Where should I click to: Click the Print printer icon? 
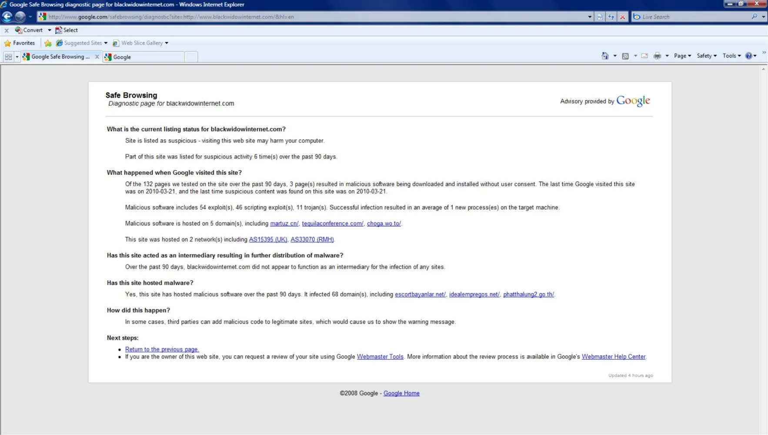657,56
